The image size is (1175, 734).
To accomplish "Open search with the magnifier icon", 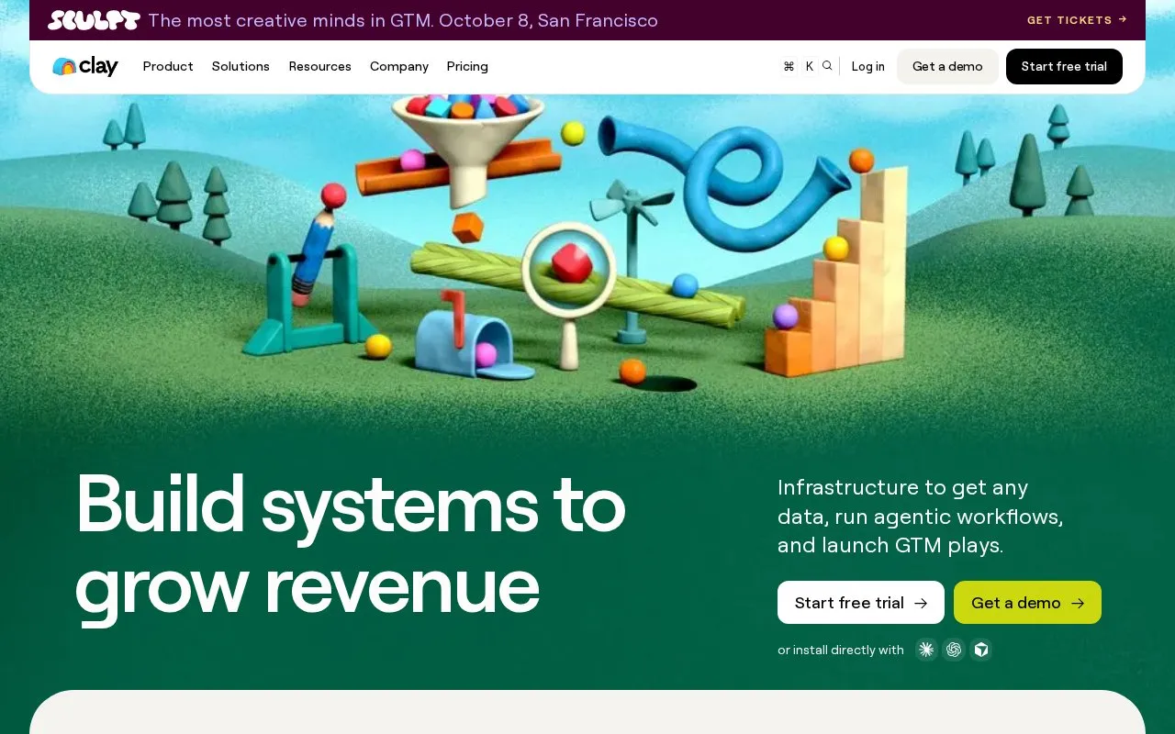I will (x=827, y=66).
